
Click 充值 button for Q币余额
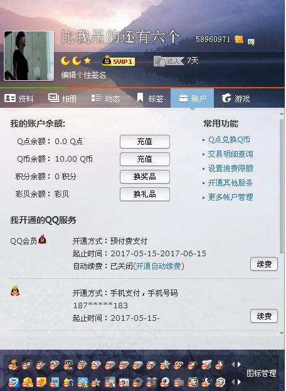click(x=145, y=159)
